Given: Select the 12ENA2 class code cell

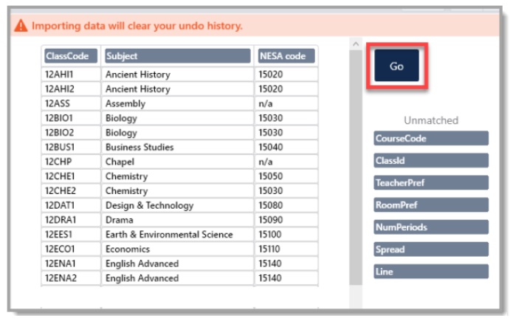Looking at the screenshot, I should point(71,278).
